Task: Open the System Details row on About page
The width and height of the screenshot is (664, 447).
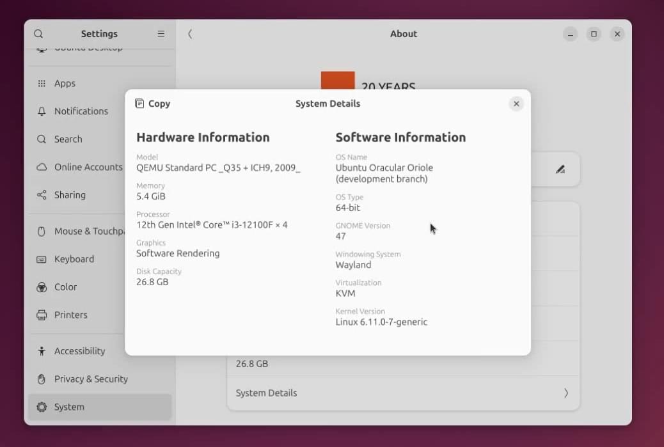Action: (403, 393)
